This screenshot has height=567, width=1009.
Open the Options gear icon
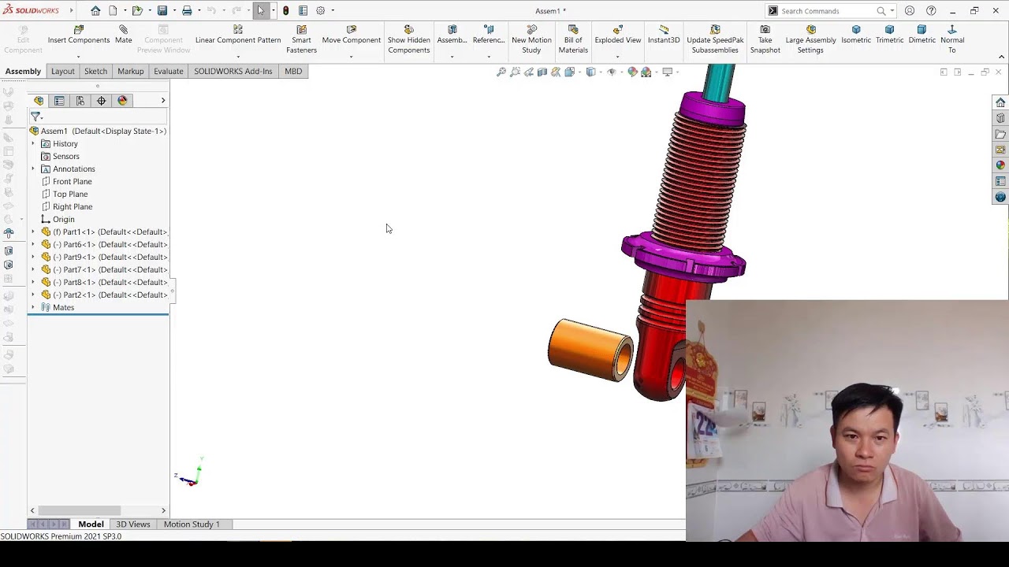point(321,11)
